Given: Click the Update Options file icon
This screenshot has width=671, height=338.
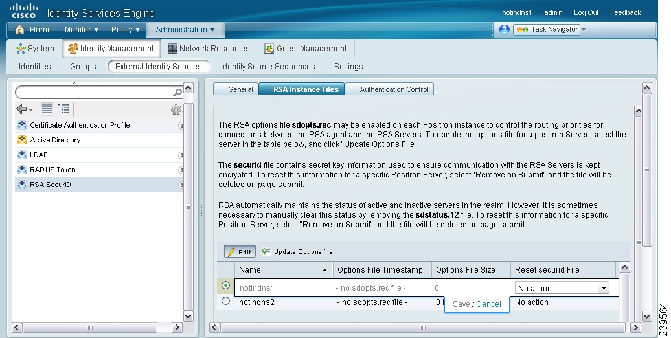Looking at the screenshot, I should click(x=266, y=252).
